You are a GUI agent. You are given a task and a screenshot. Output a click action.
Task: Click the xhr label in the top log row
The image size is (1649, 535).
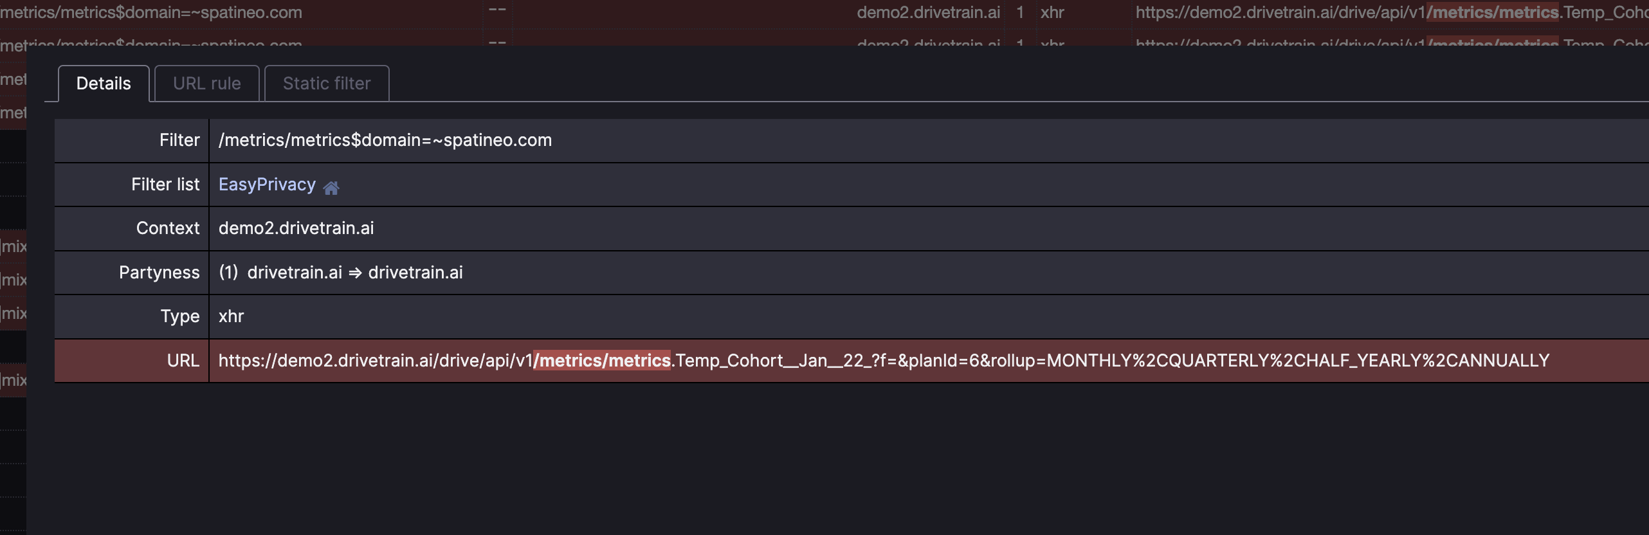1053,11
